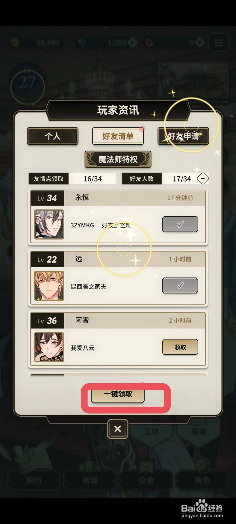Tap the plus next to 1,055 gems
This screenshot has width=236, height=524.
coord(132,43)
